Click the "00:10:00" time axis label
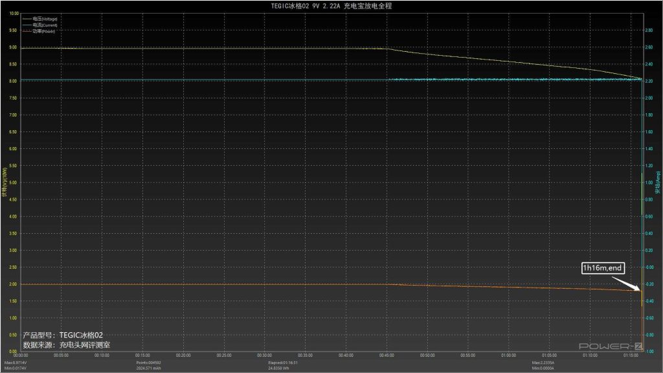The image size is (663, 373). coord(102,356)
